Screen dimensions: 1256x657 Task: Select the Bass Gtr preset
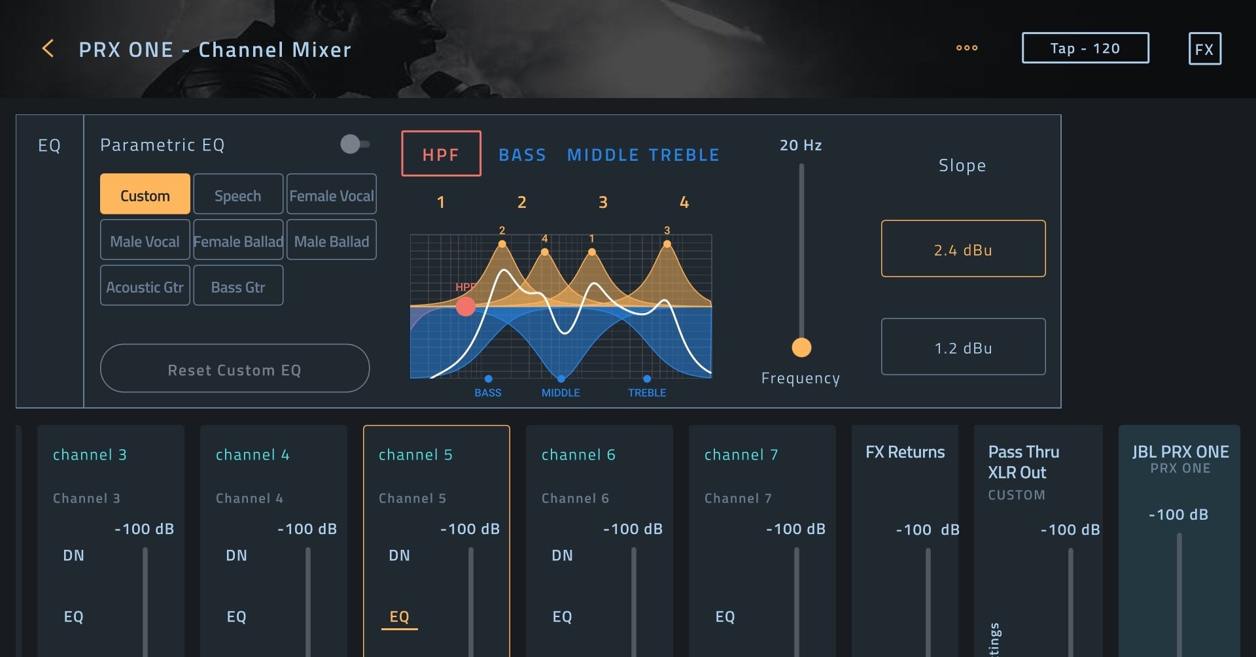click(238, 286)
